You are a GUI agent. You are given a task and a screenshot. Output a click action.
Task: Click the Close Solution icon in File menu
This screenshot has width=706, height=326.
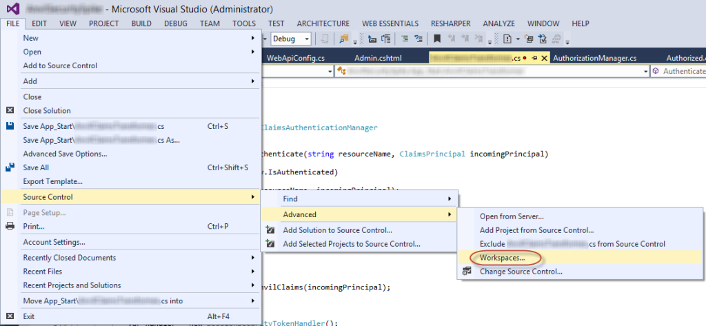tap(10, 110)
